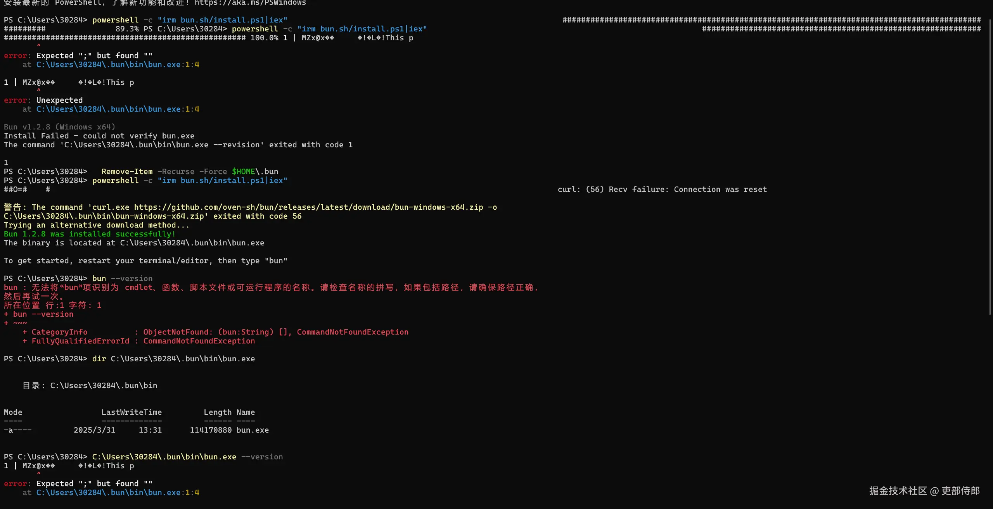Click "Trying an alternative download method..." line
Image resolution: width=993 pixels, height=509 pixels.
tap(97, 225)
